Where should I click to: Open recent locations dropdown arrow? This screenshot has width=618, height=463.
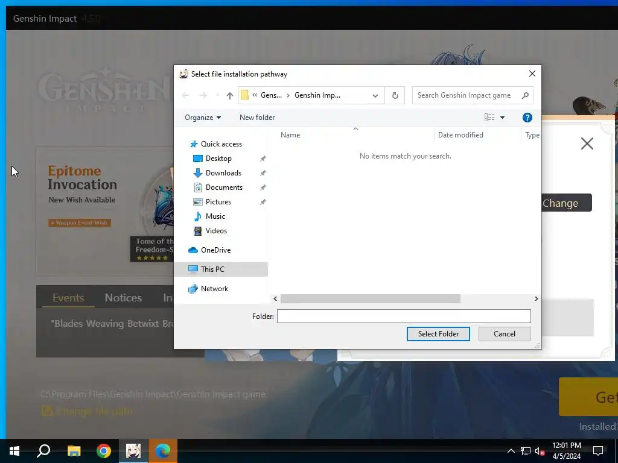217,95
